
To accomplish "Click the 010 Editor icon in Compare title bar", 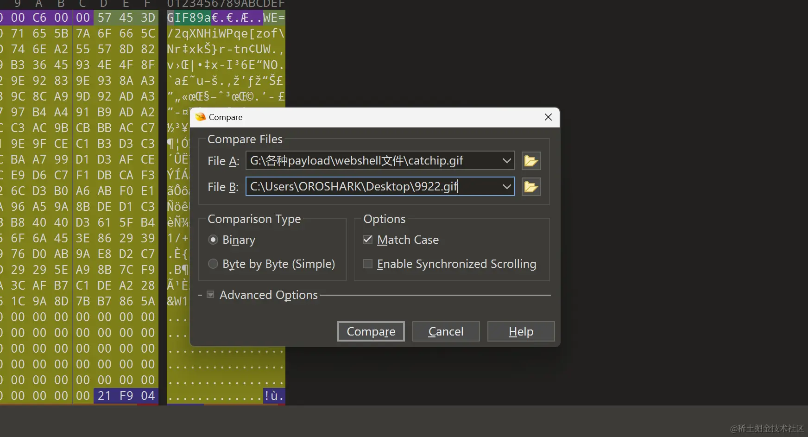I will point(201,117).
